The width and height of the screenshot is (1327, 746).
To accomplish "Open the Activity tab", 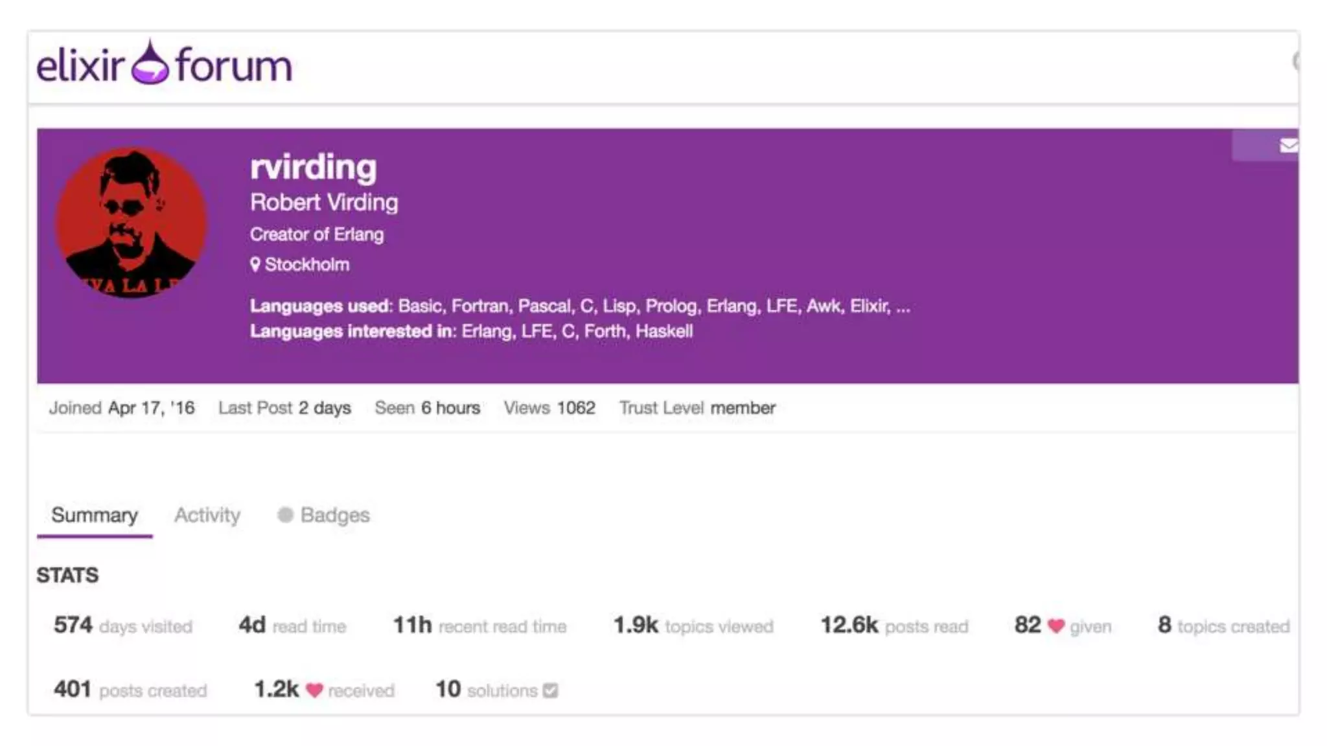I will 207,515.
